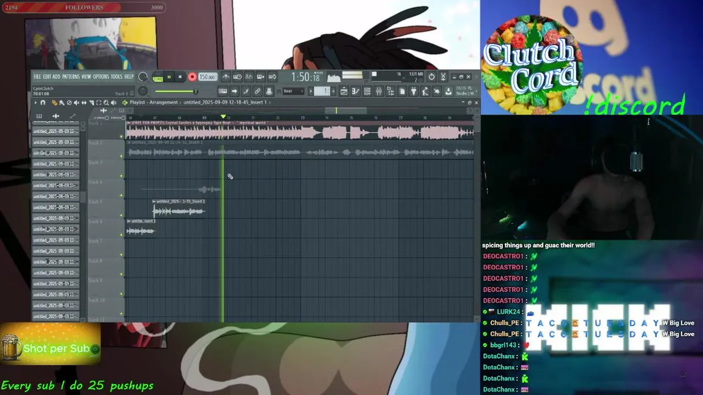The width and height of the screenshot is (703, 395).
Task: Open the EDIT menu
Action: pyautogui.click(x=47, y=77)
